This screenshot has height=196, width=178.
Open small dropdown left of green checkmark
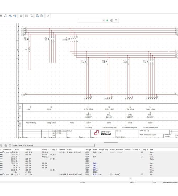pos(104,21)
